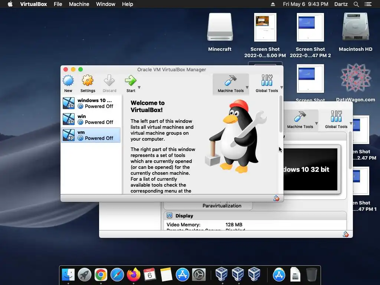
Task: Open Global Tools dropdown arrow in front window
Action: pyautogui.click(x=281, y=88)
